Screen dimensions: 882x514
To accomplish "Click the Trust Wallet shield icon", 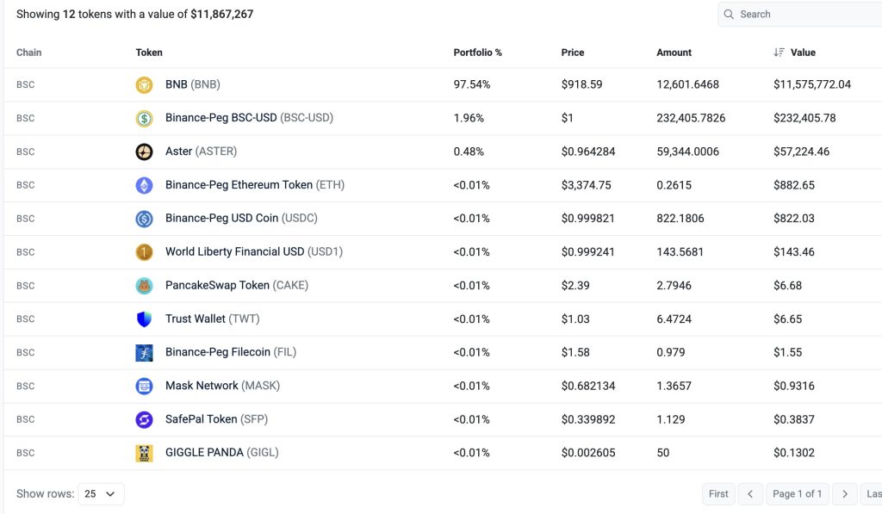I will click(x=144, y=319).
